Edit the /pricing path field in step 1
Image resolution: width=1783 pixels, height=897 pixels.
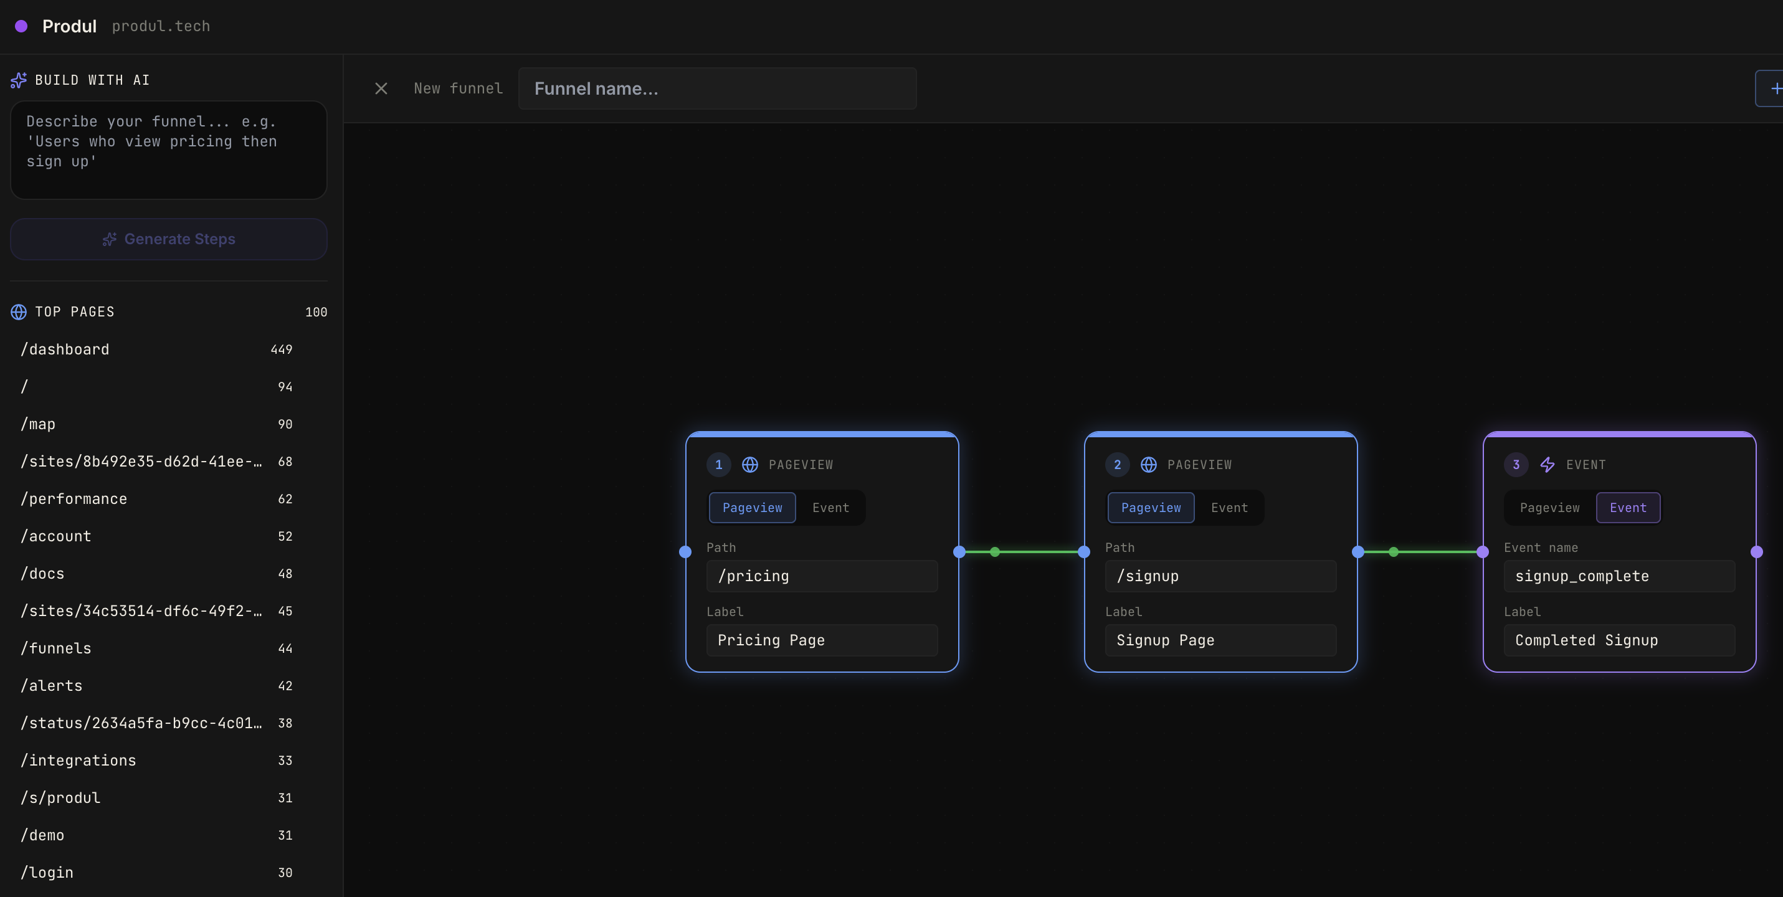click(x=822, y=577)
